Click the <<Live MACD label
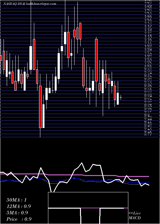Image resolution: width=160 pixels, height=224 pixels. click(x=135, y=216)
